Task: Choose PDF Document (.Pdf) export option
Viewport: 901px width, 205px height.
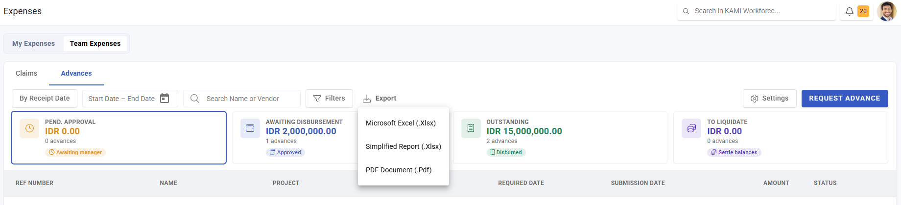Action: tap(403, 170)
